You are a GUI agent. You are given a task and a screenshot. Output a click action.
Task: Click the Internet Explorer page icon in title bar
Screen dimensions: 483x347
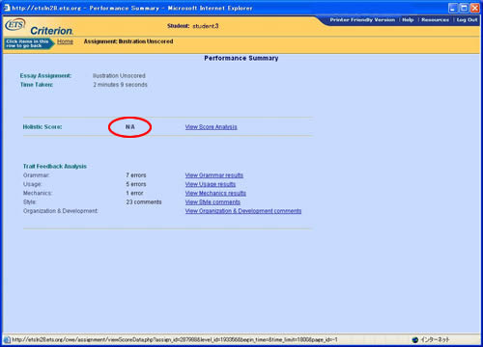pyautogui.click(x=7, y=8)
